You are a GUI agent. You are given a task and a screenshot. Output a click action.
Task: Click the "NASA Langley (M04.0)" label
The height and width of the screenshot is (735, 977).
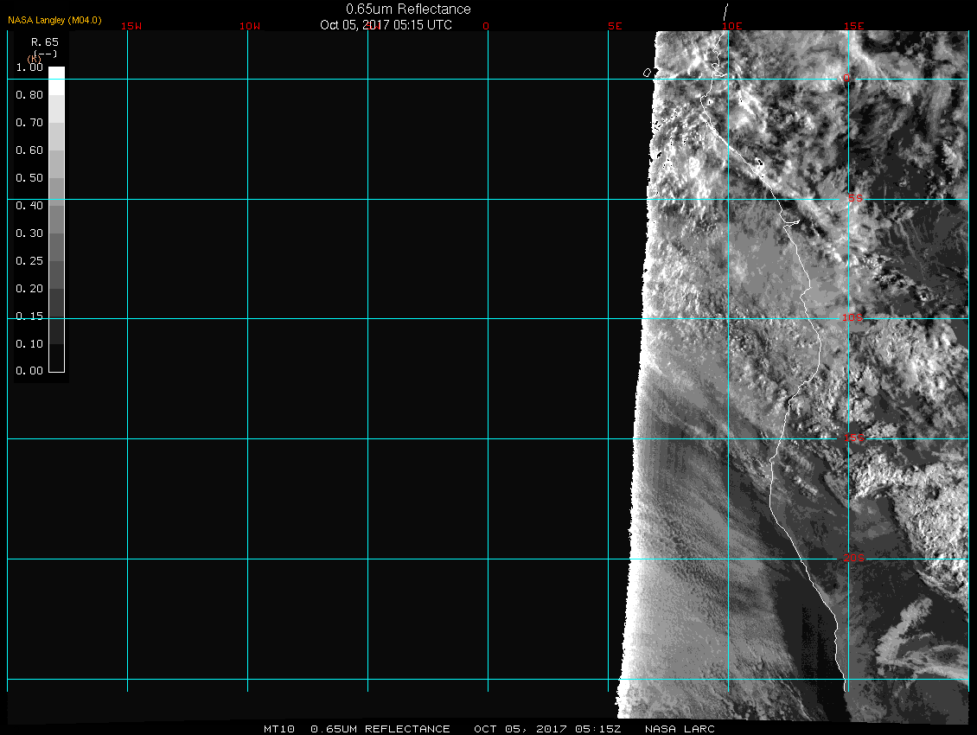click(x=54, y=20)
